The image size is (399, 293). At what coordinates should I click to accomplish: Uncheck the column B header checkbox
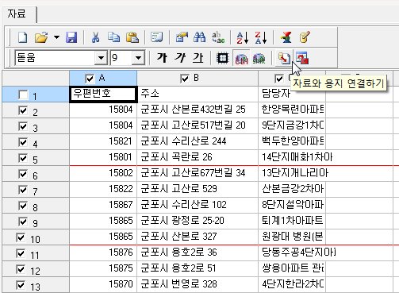point(184,79)
